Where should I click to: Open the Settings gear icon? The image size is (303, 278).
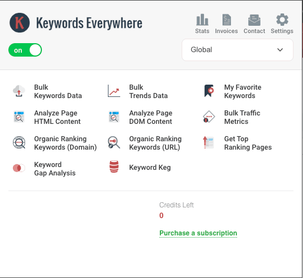[x=282, y=20]
